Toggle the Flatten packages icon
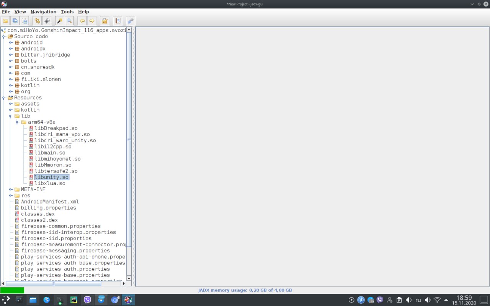The image size is (490, 306). pos(47,21)
